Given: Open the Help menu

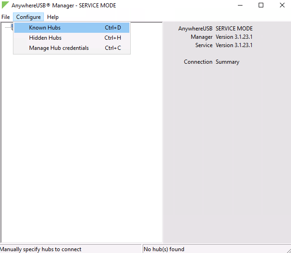Looking at the screenshot, I should click(x=53, y=17).
